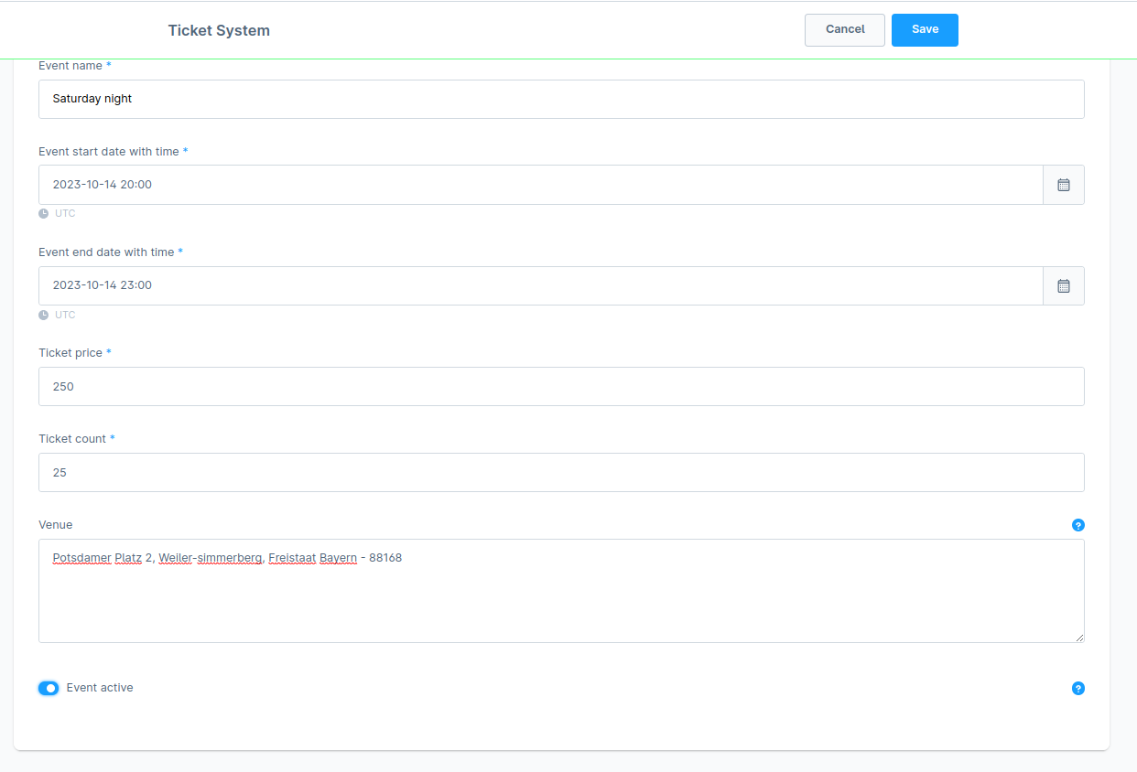This screenshot has height=772, width=1137.
Task: Click the Venue field label
Action: click(55, 525)
